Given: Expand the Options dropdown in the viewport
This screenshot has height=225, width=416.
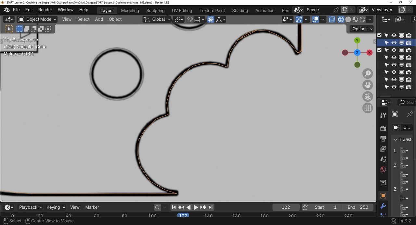Looking at the screenshot, I should [x=362, y=29].
